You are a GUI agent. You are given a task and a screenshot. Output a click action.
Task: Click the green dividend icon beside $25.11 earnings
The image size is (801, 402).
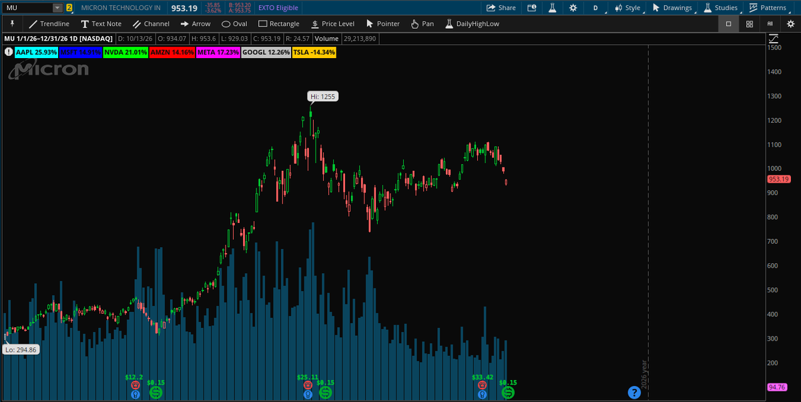(325, 393)
